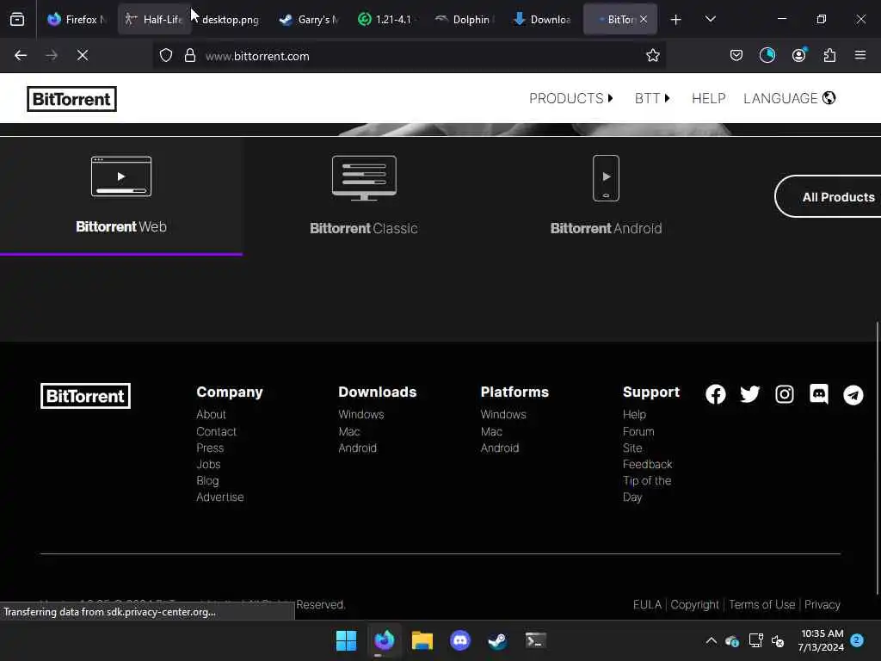Open tracking protection shield icon
Image resolution: width=881 pixels, height=661 pixels.
tap(166, 56)
